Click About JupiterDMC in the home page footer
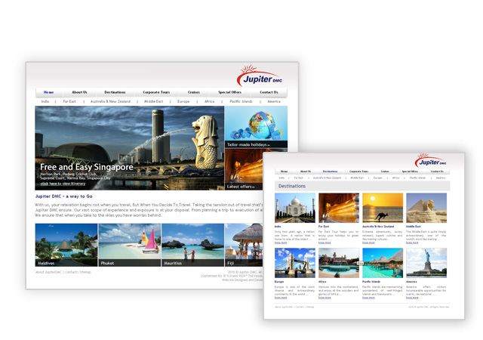 tap(48, 272)
